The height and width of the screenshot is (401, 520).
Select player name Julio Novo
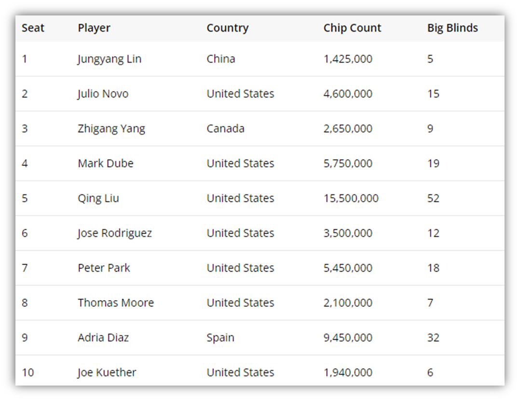pyautogui.click(x=103, y=94)
